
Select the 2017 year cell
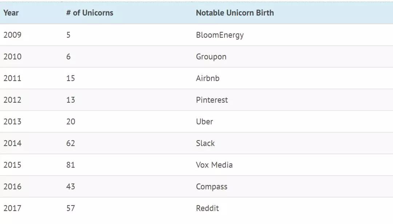(12, 208)
